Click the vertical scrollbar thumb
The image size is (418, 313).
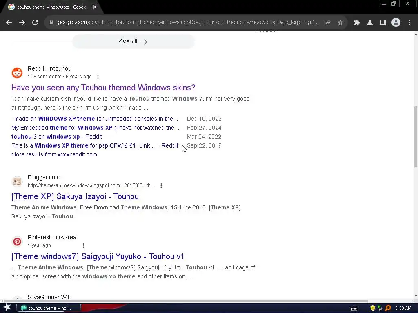pos(416,137)
